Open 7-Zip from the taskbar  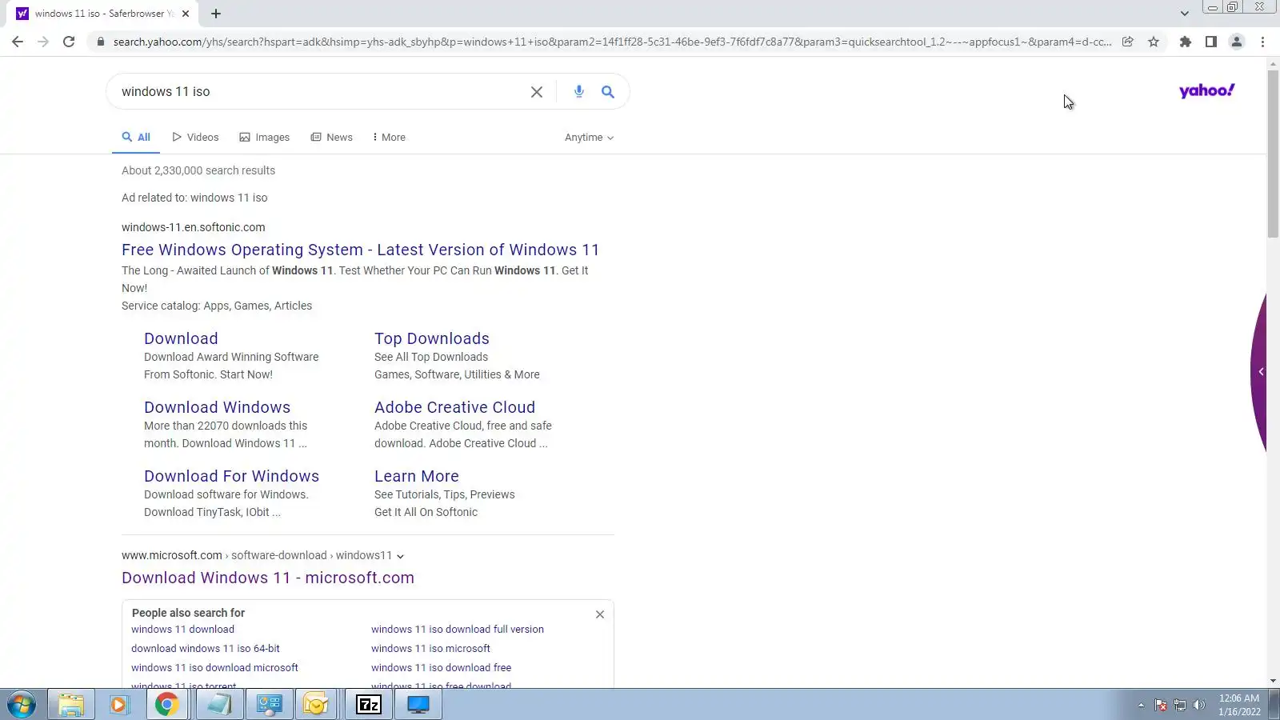coord(369,705)
